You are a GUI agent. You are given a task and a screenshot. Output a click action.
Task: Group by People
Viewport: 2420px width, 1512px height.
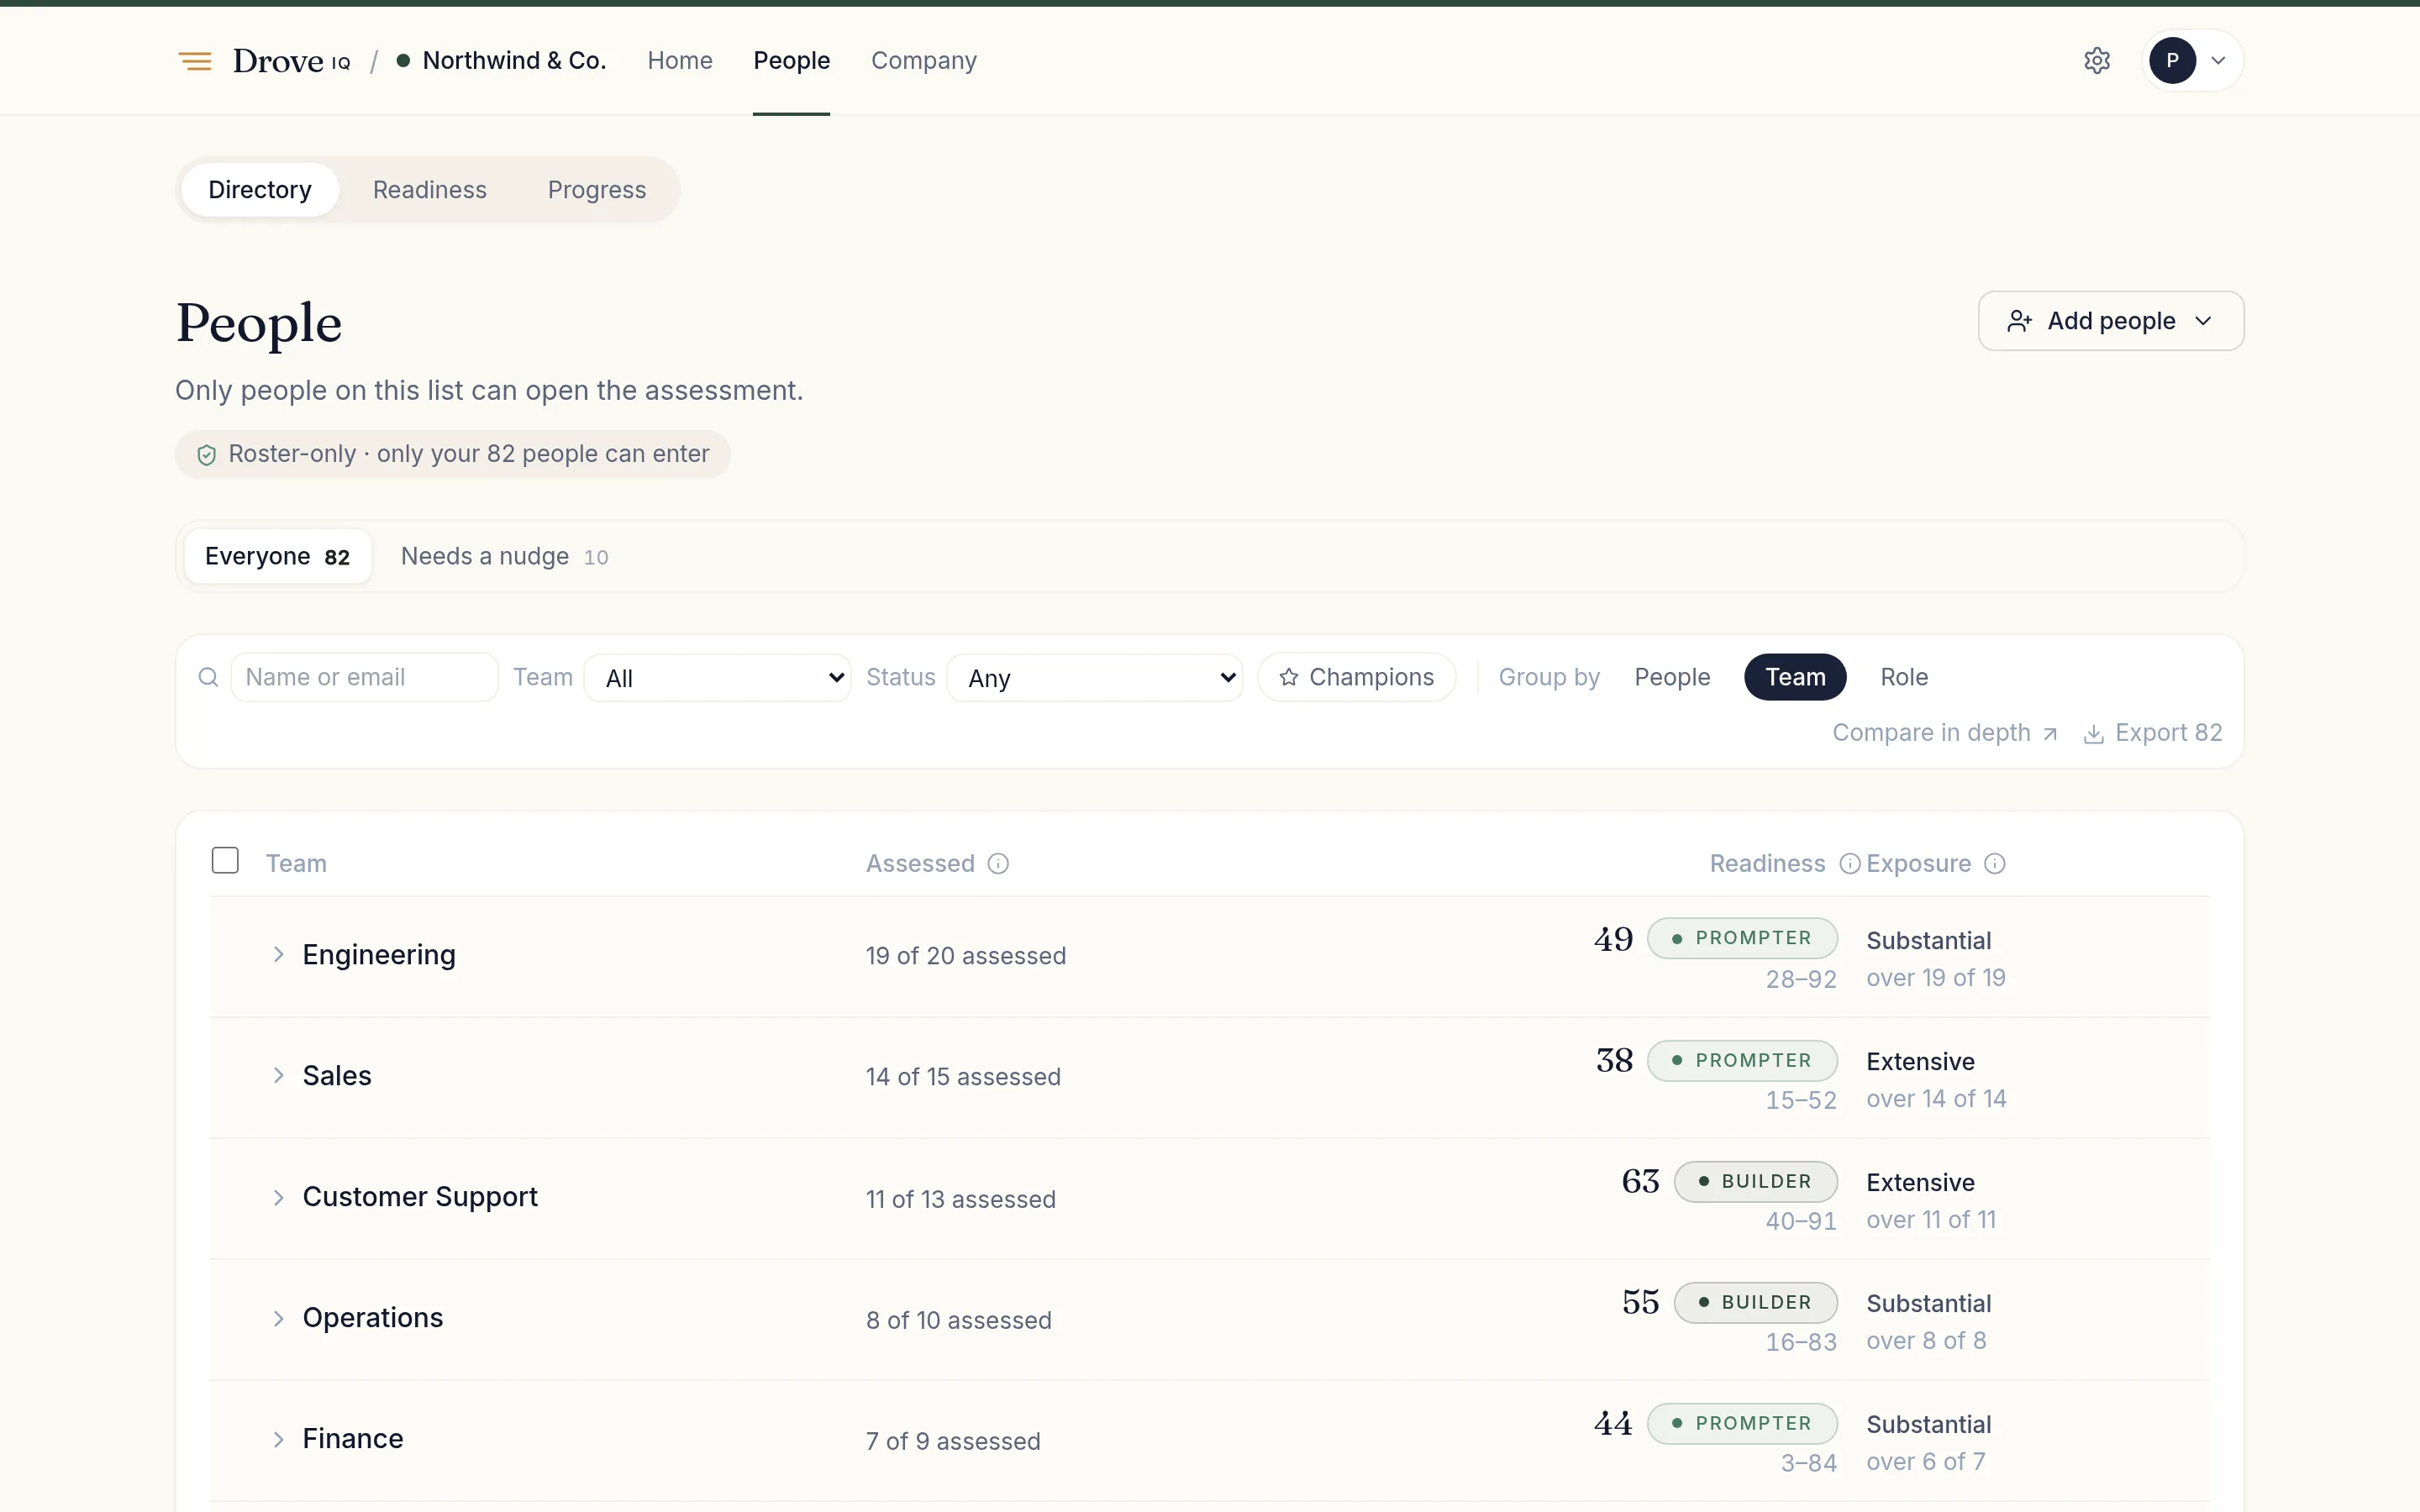tap(1672, 678)
